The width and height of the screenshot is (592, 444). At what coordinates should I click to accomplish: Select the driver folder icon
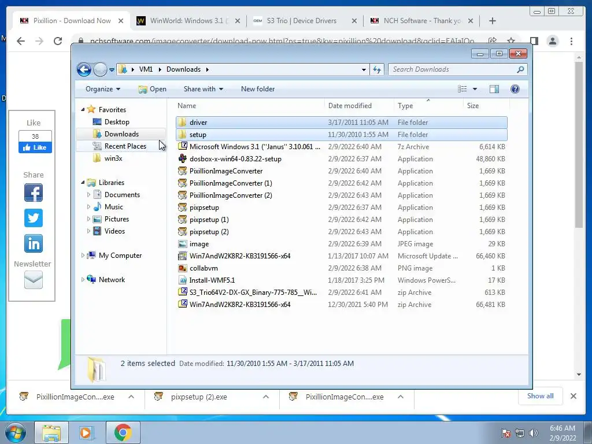coord(182,123)
